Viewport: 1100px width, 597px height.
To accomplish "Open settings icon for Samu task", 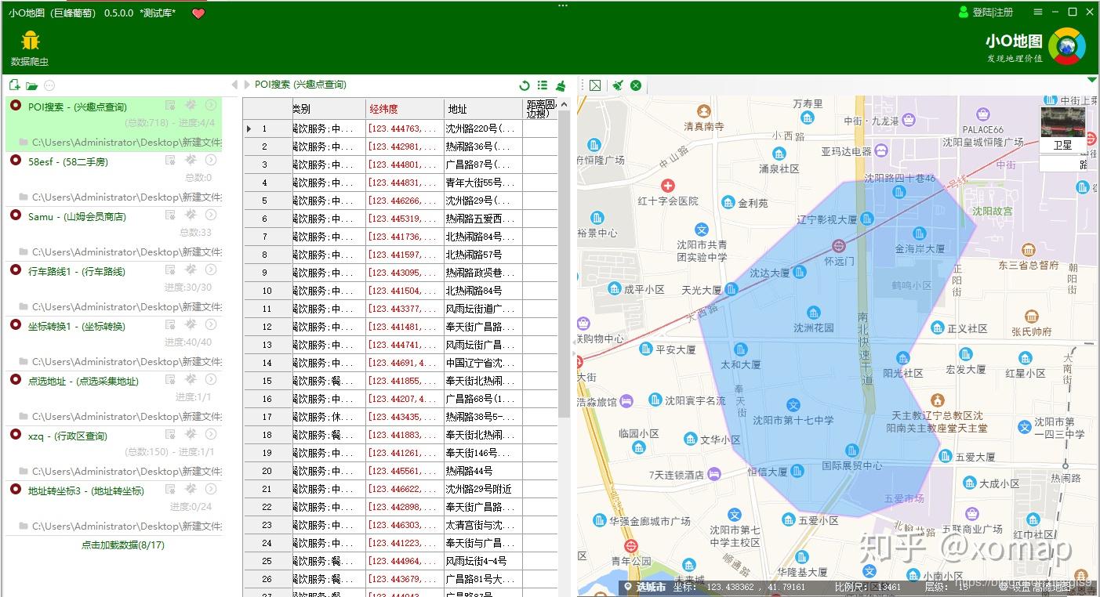I will [x=170, y=215].
